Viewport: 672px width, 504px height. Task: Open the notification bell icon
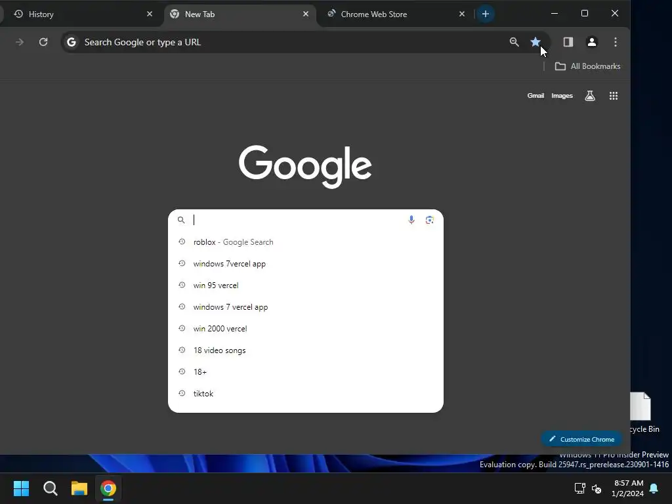click(x=654, y=488)
